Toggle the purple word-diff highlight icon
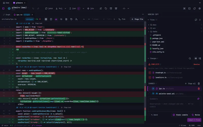 pyautogui.click(x=56, y=19)
